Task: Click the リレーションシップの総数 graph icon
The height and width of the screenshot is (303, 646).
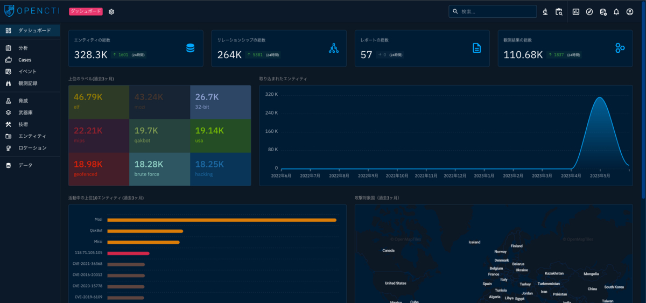Action: click(x=334, y=48)
